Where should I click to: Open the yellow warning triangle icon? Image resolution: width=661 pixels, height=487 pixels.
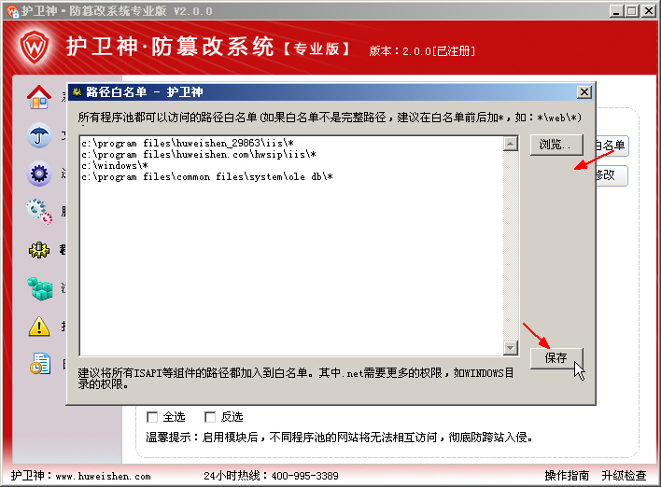click(39, 327)
